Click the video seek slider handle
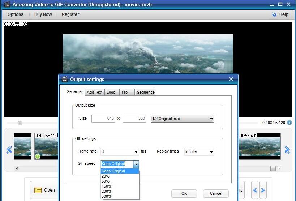Image resolution: width=296 pixels, height=201 pixels. point(20,123)
